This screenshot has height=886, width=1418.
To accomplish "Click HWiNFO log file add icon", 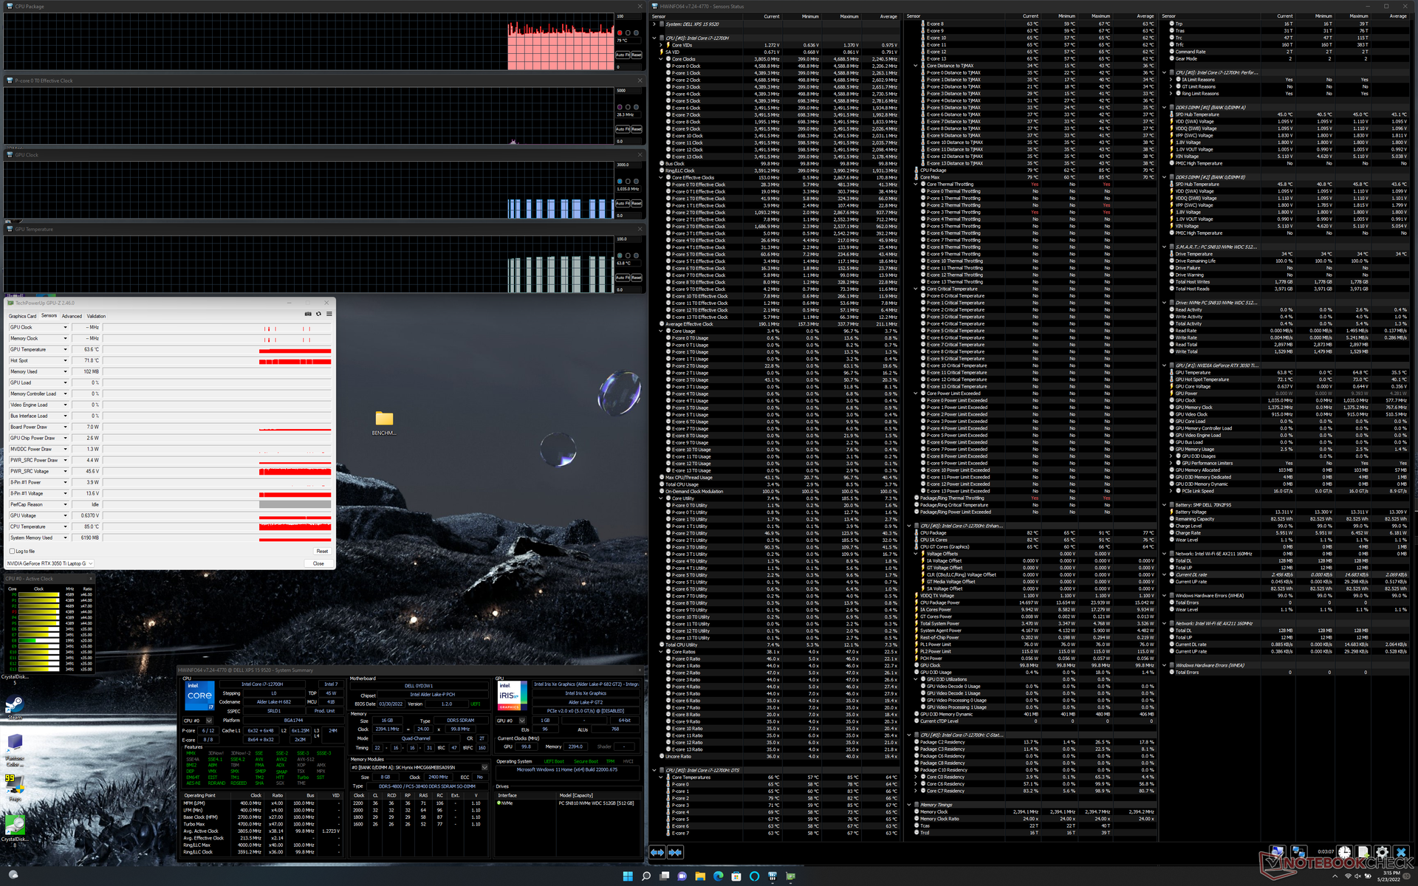I will [x=1363, y=852].
